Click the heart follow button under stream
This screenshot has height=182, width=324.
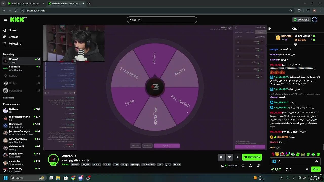tap(229, 157)
